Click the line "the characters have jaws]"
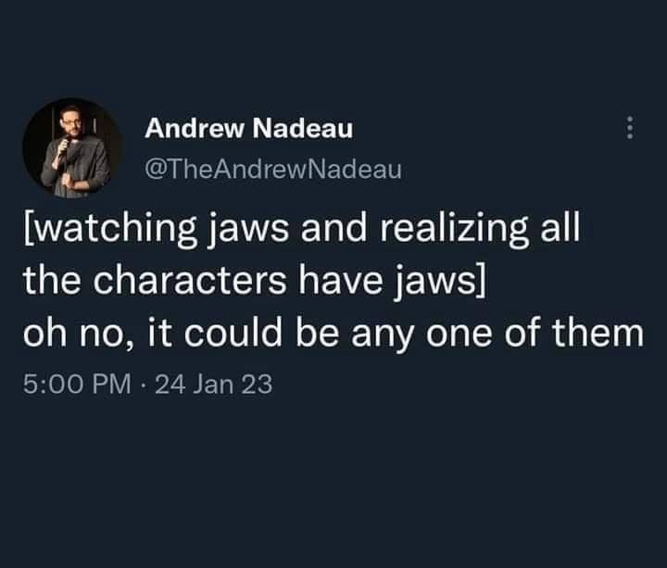 pyautogui.click(x=254, y=281)
